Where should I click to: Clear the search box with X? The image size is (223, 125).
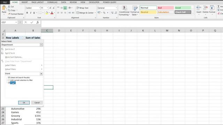tap(41, 74)
